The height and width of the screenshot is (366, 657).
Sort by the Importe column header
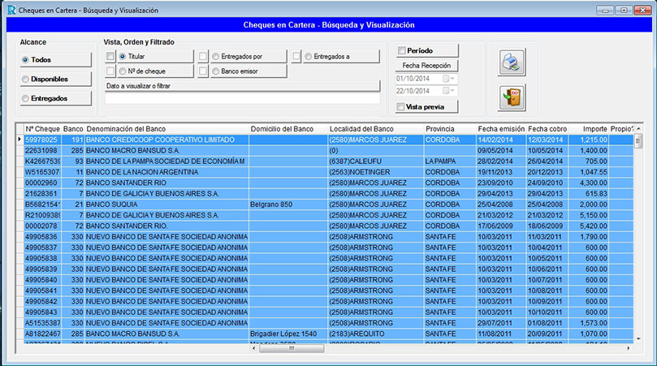point(594,129)
